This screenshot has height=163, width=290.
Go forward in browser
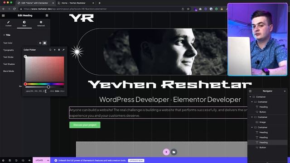(x=9, y=9)
